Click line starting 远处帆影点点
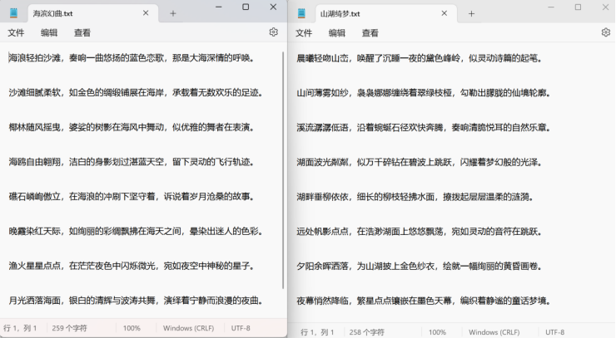The image size is (616, 338). coord(420,232)
